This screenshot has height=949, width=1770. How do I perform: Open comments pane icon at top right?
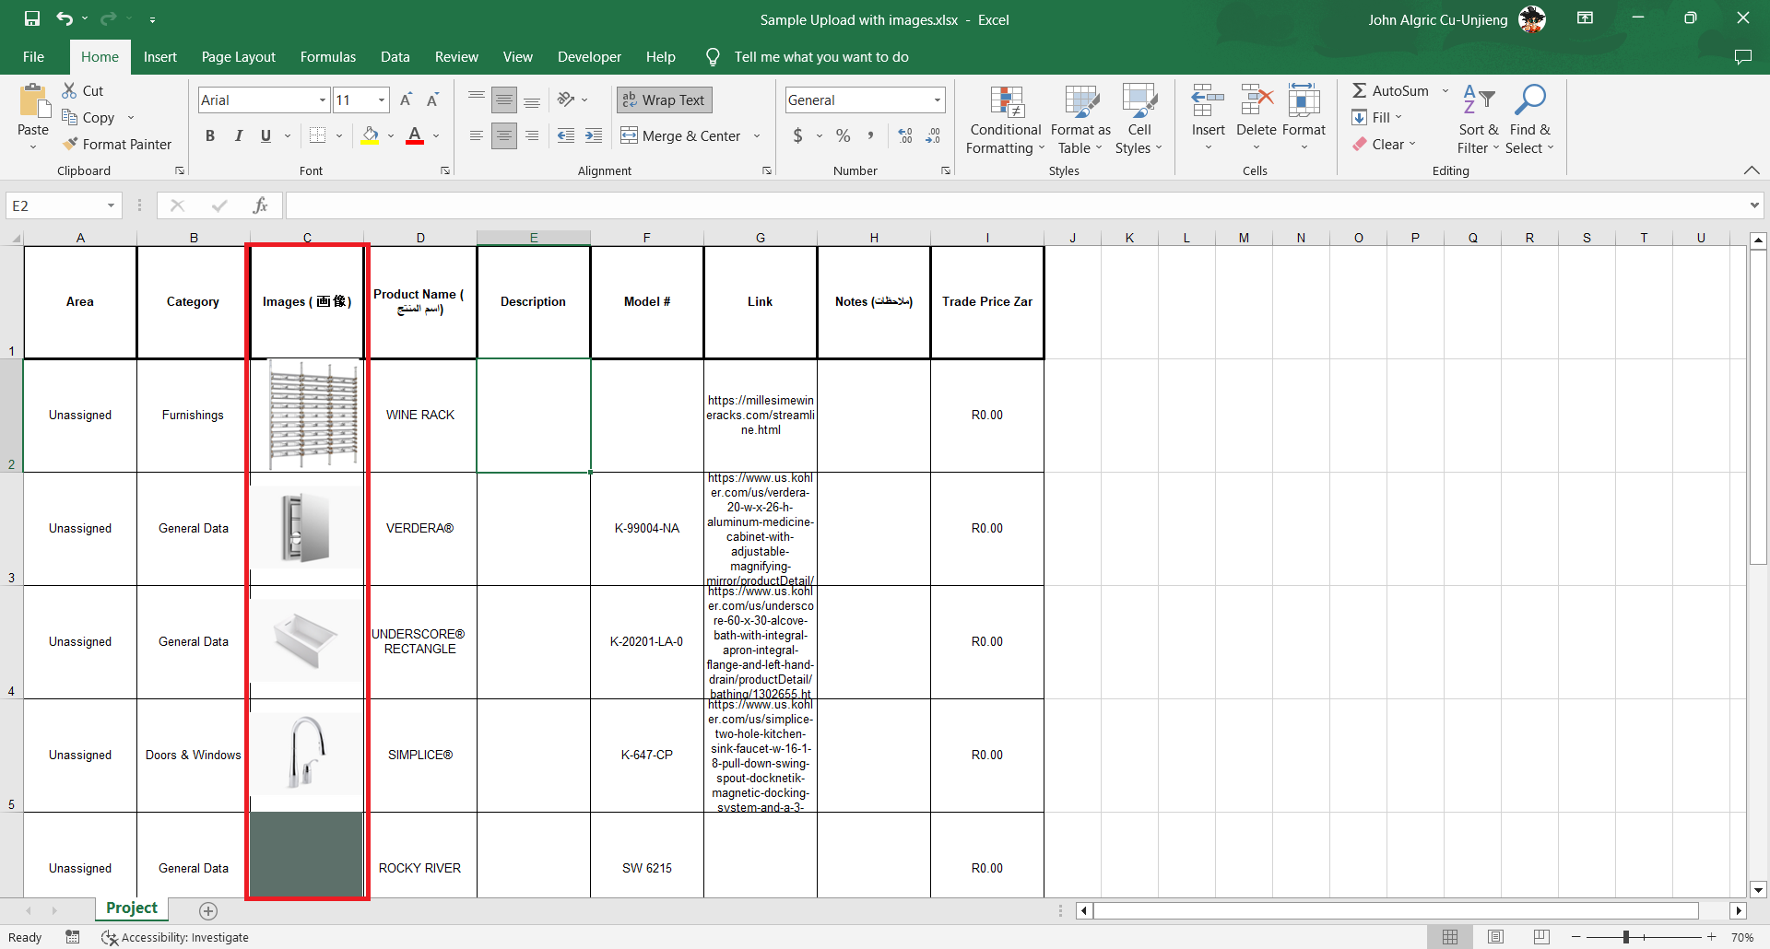tap(1742, 56)
